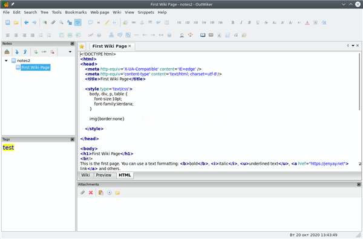Image resolution: width=363 pixels, height=239 pixels.
Task: Close the First Wiki Page tab
Action: (129, 46)
